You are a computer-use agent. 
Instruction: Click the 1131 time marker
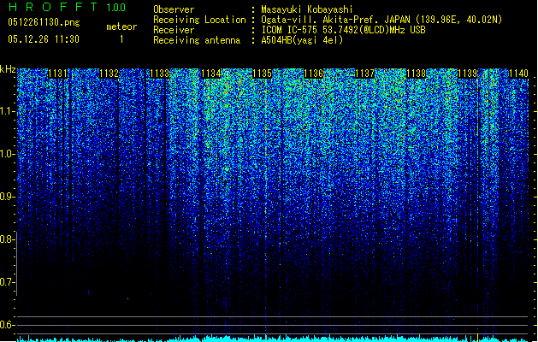(57, 74)
